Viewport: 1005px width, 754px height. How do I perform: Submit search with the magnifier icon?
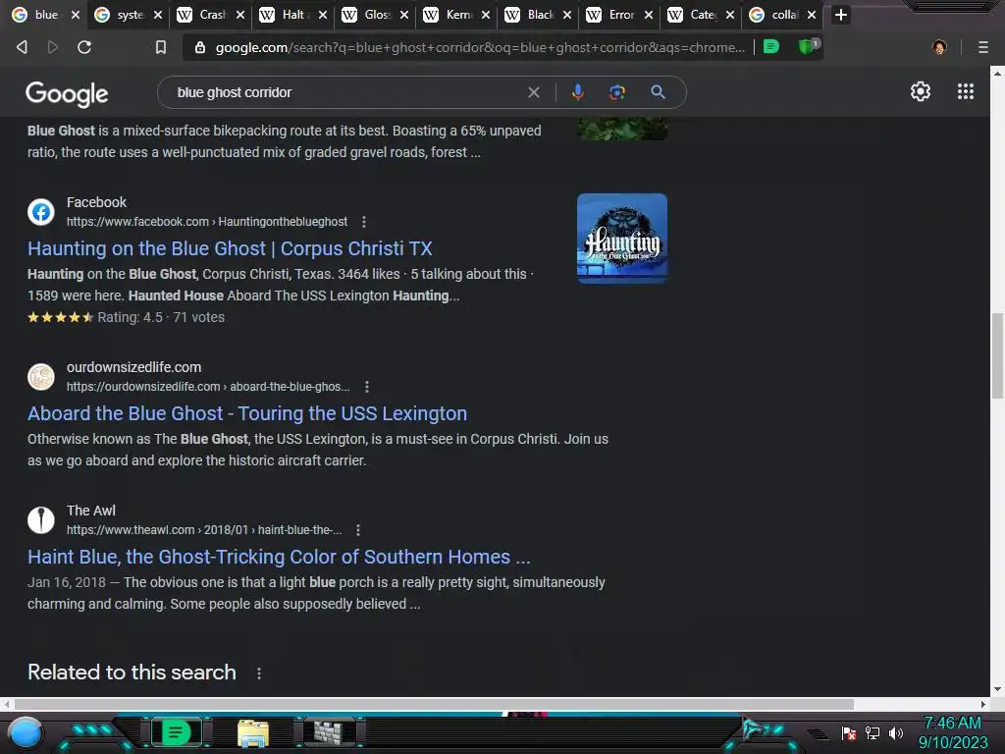[658, 92]
